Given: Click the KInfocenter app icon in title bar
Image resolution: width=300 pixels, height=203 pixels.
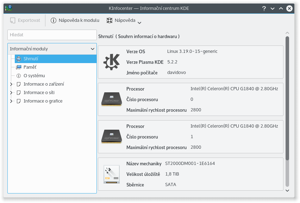Looking at the screenshot, I should (x=8, y=8).
